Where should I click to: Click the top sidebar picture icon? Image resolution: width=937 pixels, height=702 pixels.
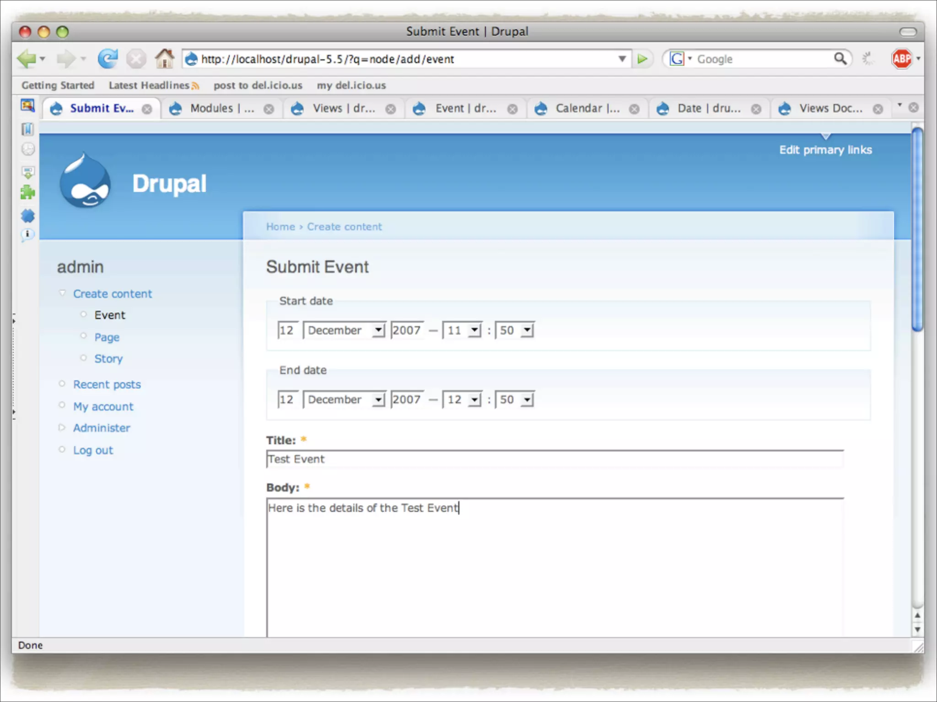tap(27, 106)
